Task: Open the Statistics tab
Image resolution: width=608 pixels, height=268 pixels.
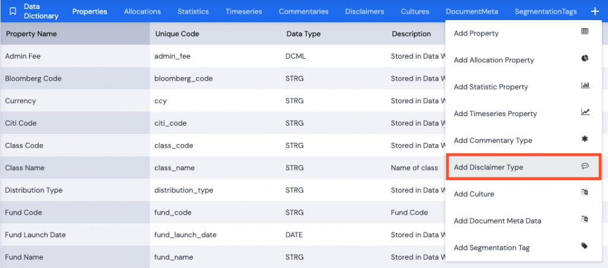Action: pyautogui.click(x=193, y=12)
